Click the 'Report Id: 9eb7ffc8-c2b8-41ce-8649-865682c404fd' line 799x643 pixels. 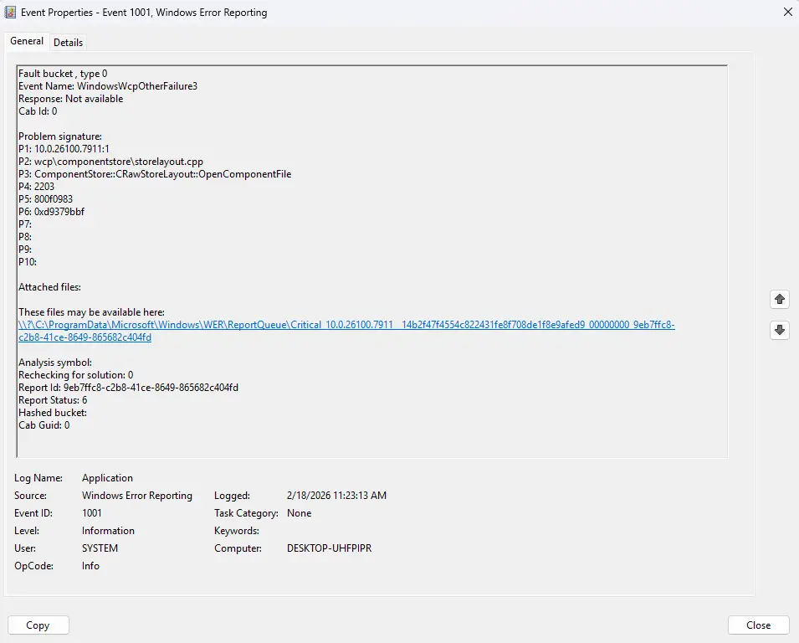pyautogui.click(x=128, y=388)
